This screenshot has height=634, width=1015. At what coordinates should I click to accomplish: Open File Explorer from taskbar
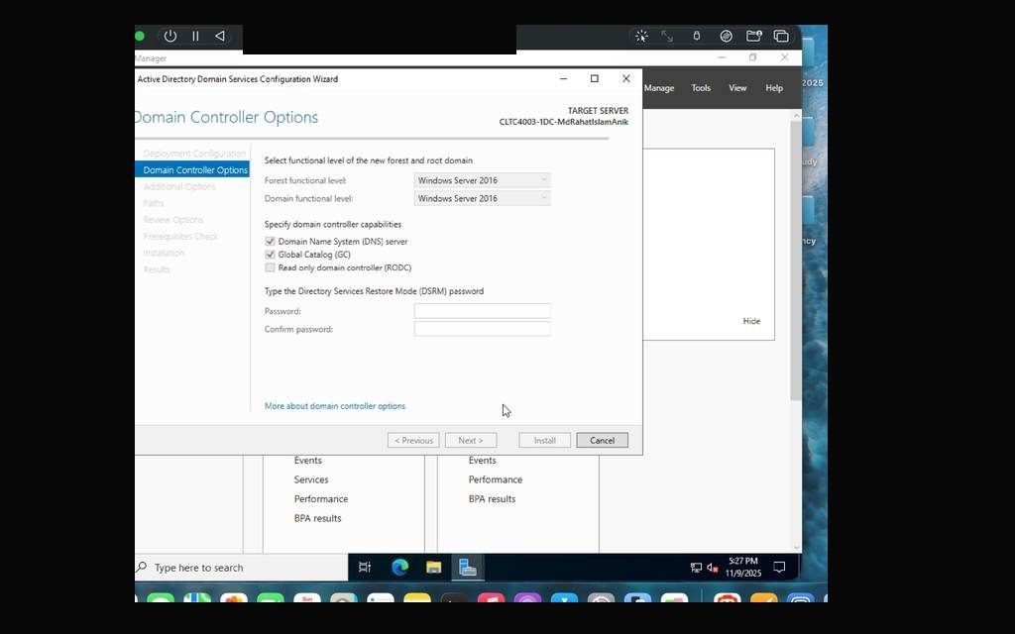coord(434,568)
